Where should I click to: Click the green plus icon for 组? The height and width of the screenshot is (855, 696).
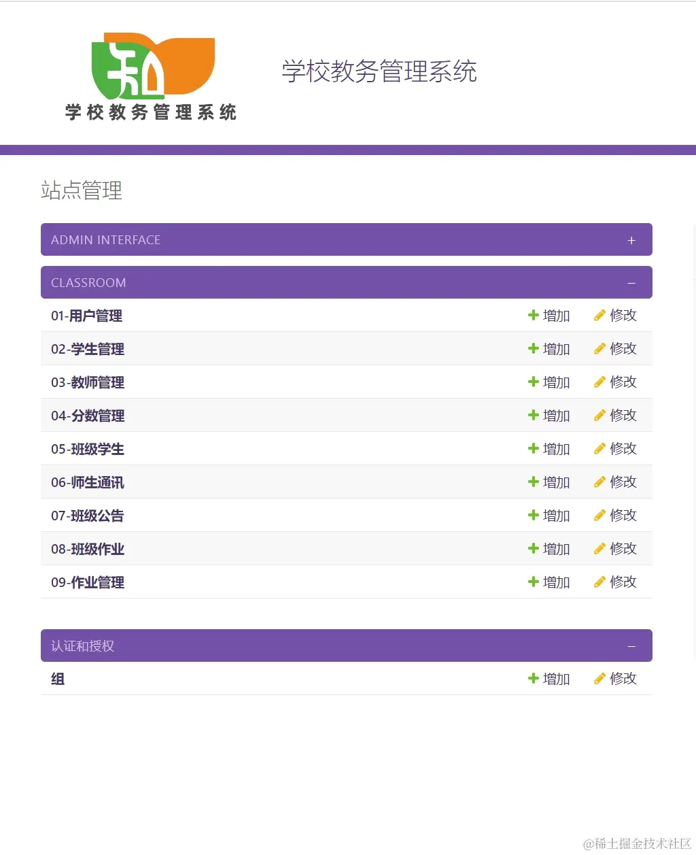pos(534,678)
